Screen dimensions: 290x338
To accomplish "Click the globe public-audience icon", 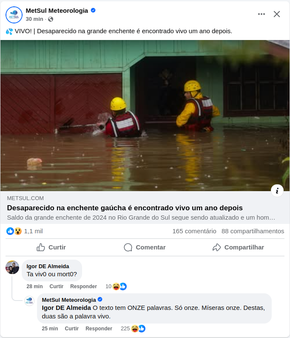I will click(51, 19).
